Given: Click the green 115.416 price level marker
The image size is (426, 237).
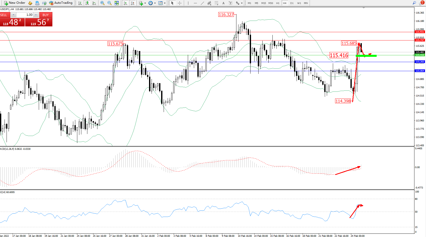Looking at the screenshot, I should 366,56.
